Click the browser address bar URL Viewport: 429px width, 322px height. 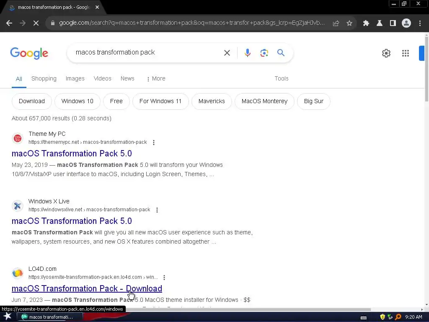click(191, 23)
